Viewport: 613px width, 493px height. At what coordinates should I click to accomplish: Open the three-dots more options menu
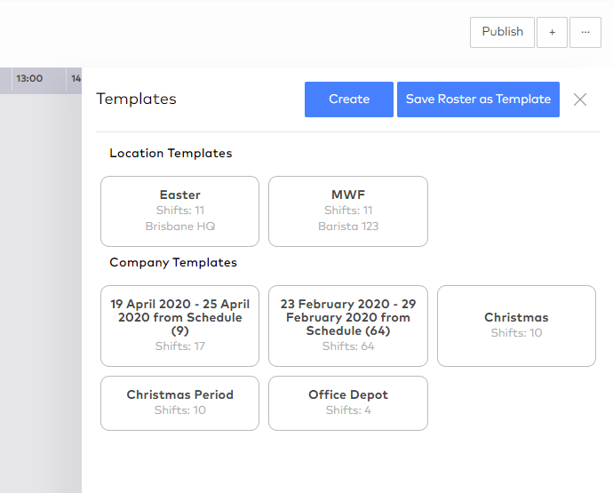tap(585, 32)
